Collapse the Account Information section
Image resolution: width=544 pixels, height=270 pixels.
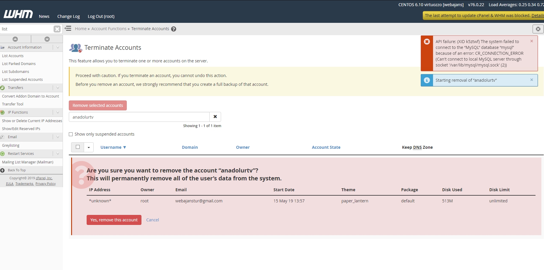tap(58, 47)
